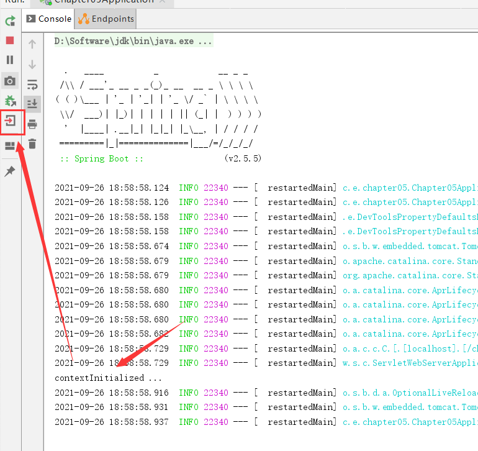
Task: Toggle soft-wrap in the console
Action: 32,84
